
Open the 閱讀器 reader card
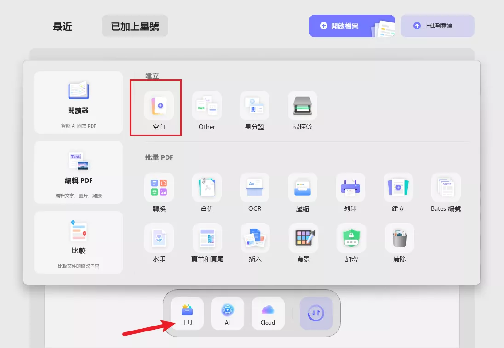click(x=79, y=102)
